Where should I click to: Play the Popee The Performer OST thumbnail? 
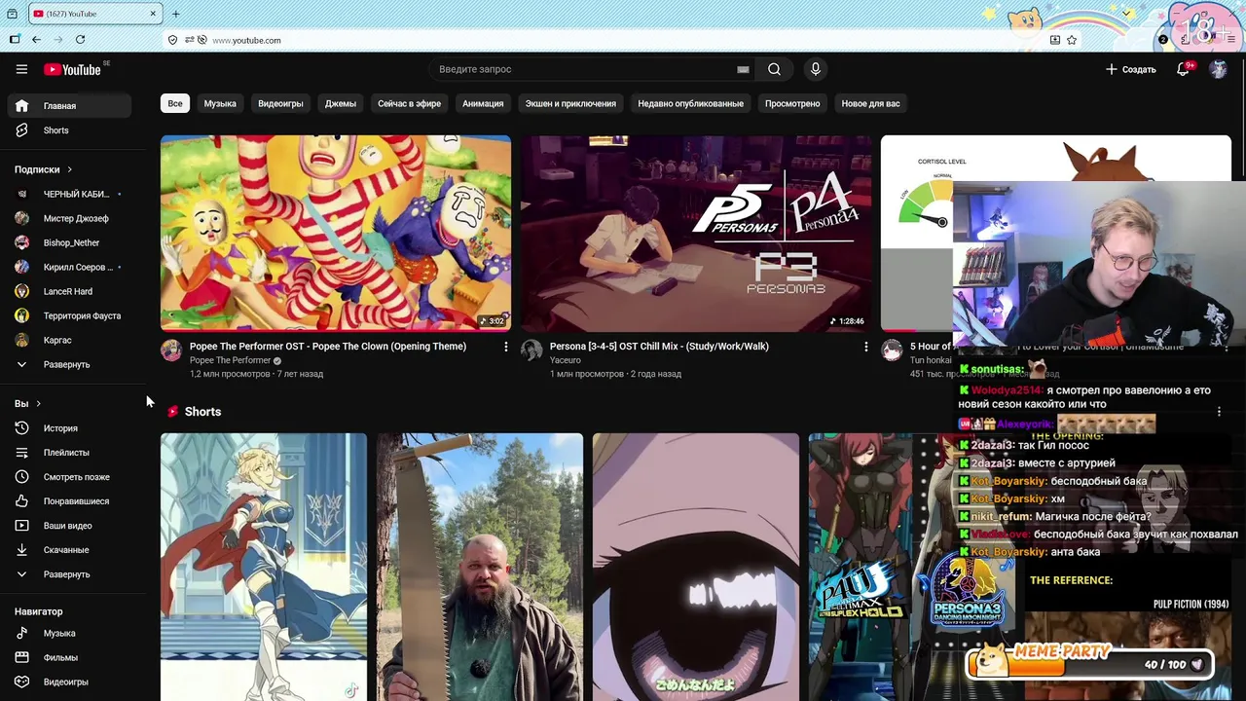(x=336, y=234)
